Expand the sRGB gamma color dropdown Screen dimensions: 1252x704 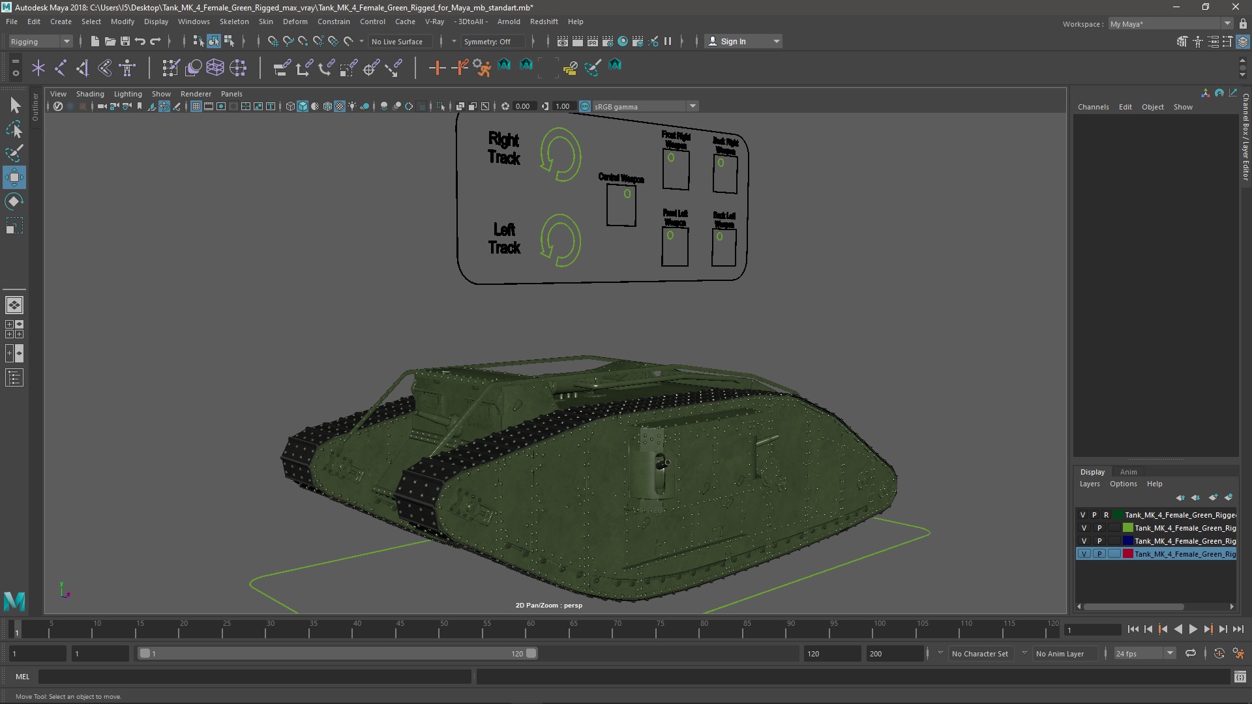coord(693,106)
